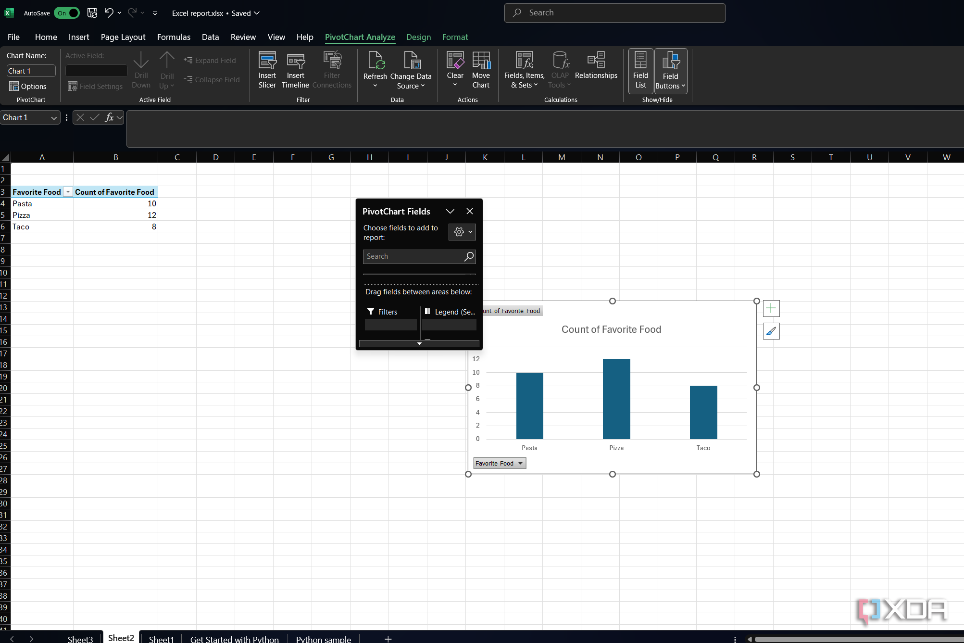
Task: Toggle the AutoSave switch off
Action: tap(67, 13)
